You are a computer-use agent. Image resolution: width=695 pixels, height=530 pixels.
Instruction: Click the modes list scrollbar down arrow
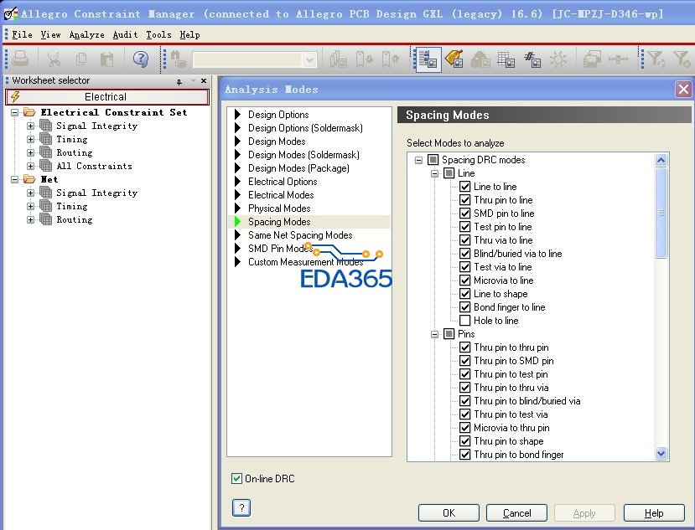pyautogui.click(x=661, y=454)
